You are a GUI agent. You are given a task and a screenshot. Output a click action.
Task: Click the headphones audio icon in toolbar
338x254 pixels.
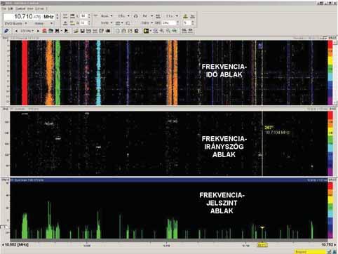point(136,16)
